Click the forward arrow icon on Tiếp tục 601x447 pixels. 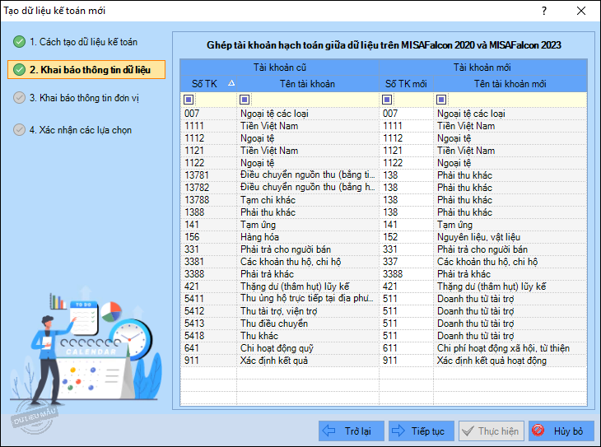point(398,431)
